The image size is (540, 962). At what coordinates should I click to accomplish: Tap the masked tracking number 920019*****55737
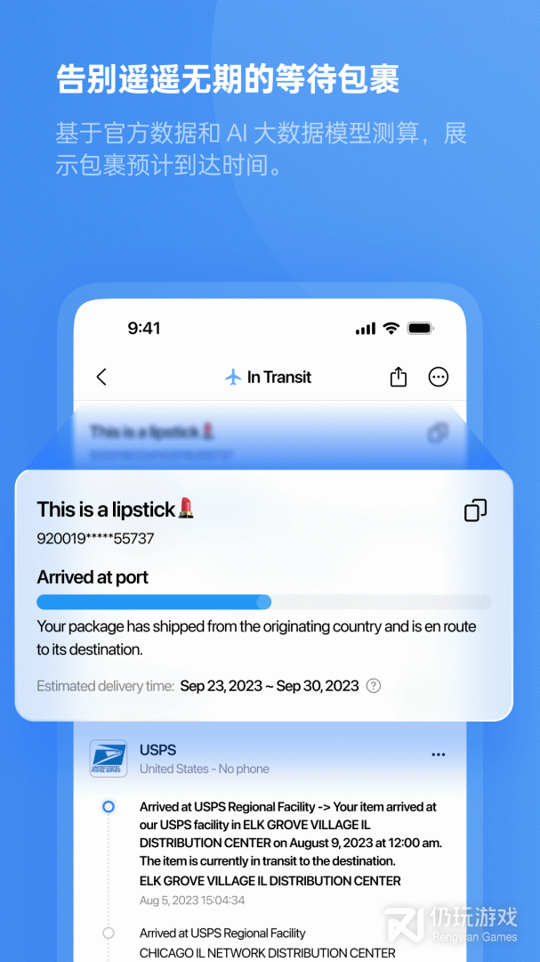(x=95, y=539)
